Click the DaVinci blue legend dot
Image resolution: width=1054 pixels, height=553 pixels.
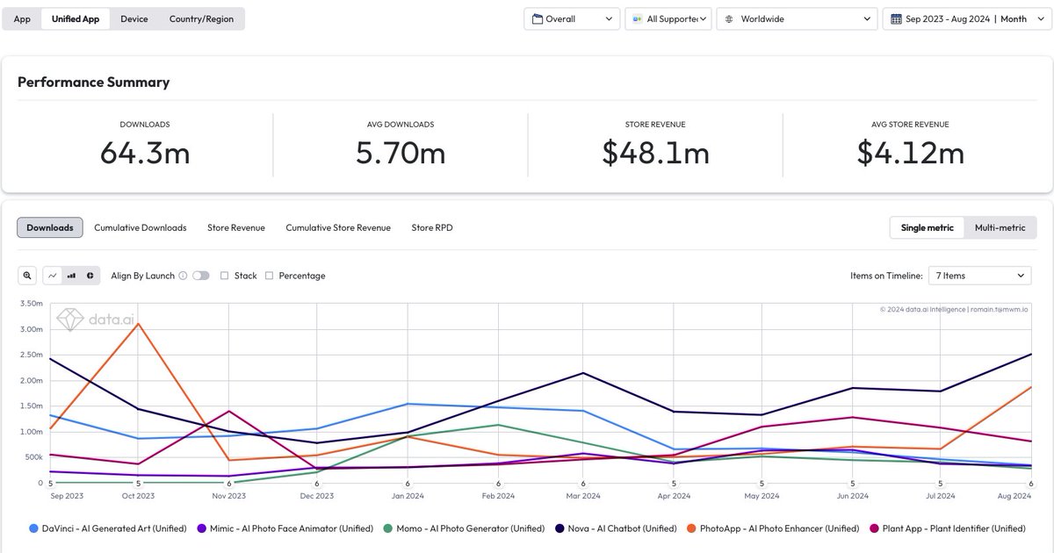[x=33, y=528]
